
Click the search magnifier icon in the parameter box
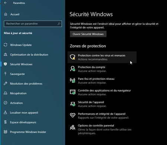pyautogui.click(x=59, y=24)
